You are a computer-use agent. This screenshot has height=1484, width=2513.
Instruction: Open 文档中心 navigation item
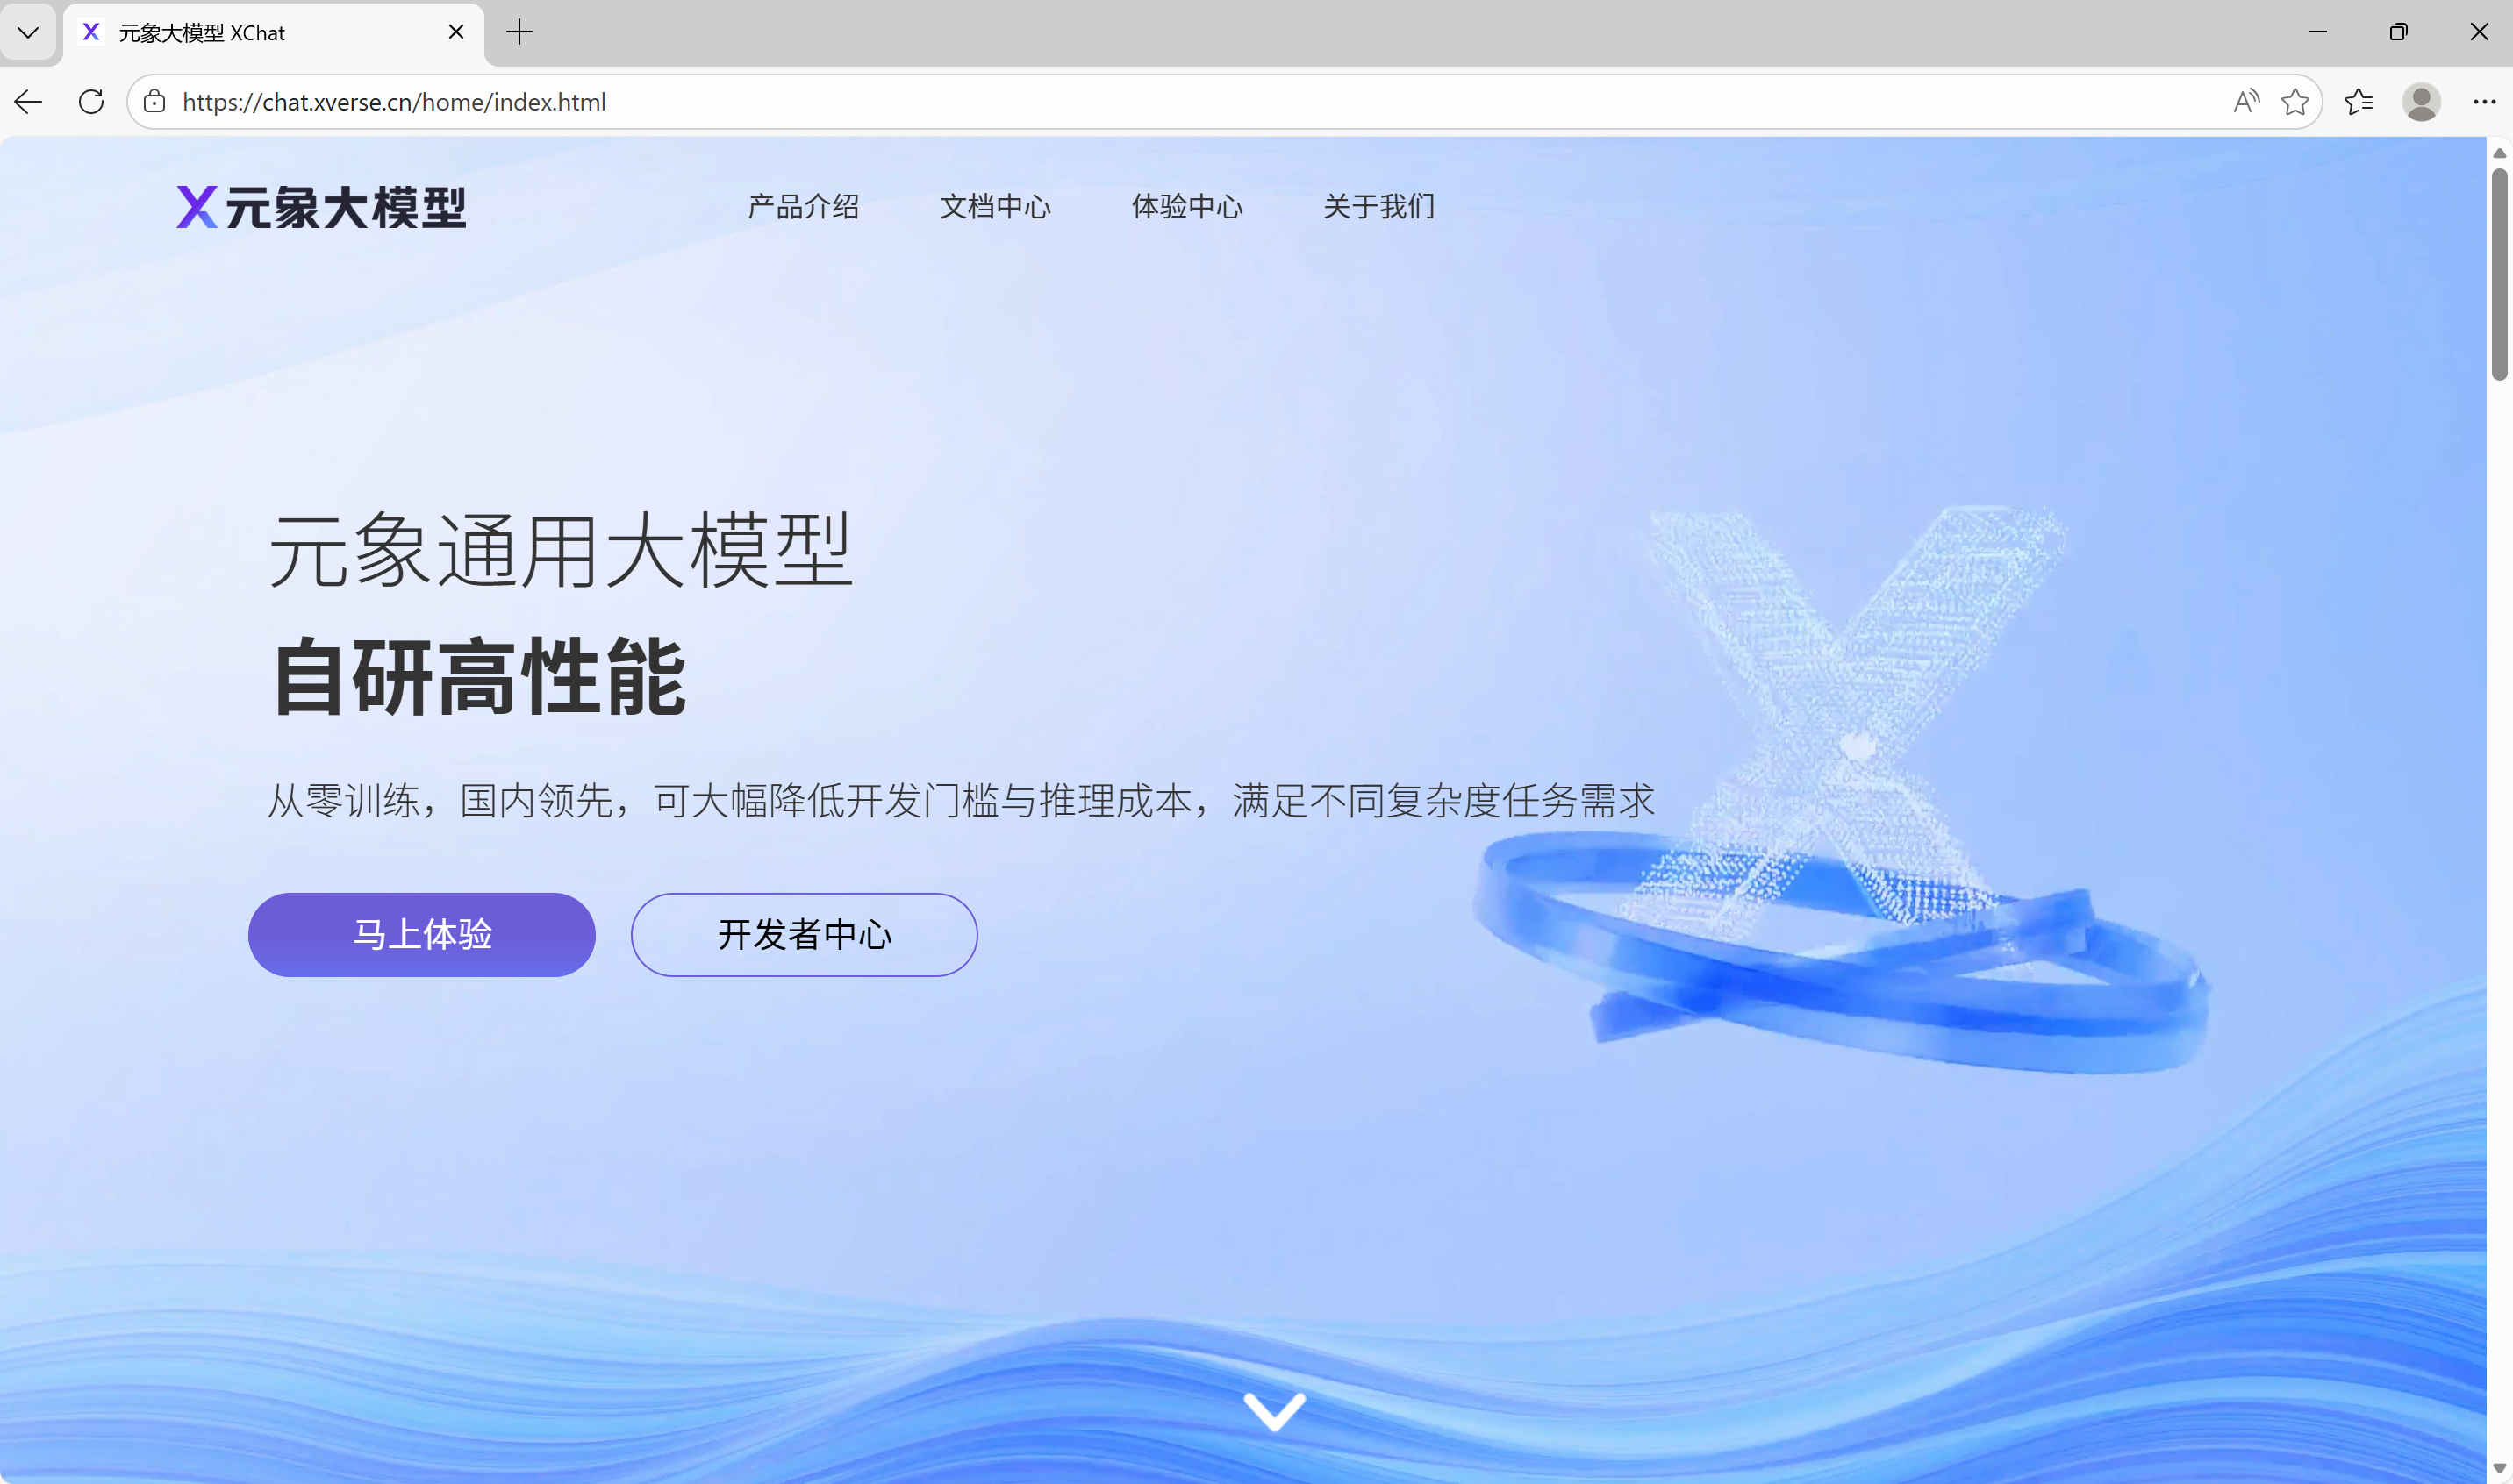pyautogui.click(x=995, y=207)
